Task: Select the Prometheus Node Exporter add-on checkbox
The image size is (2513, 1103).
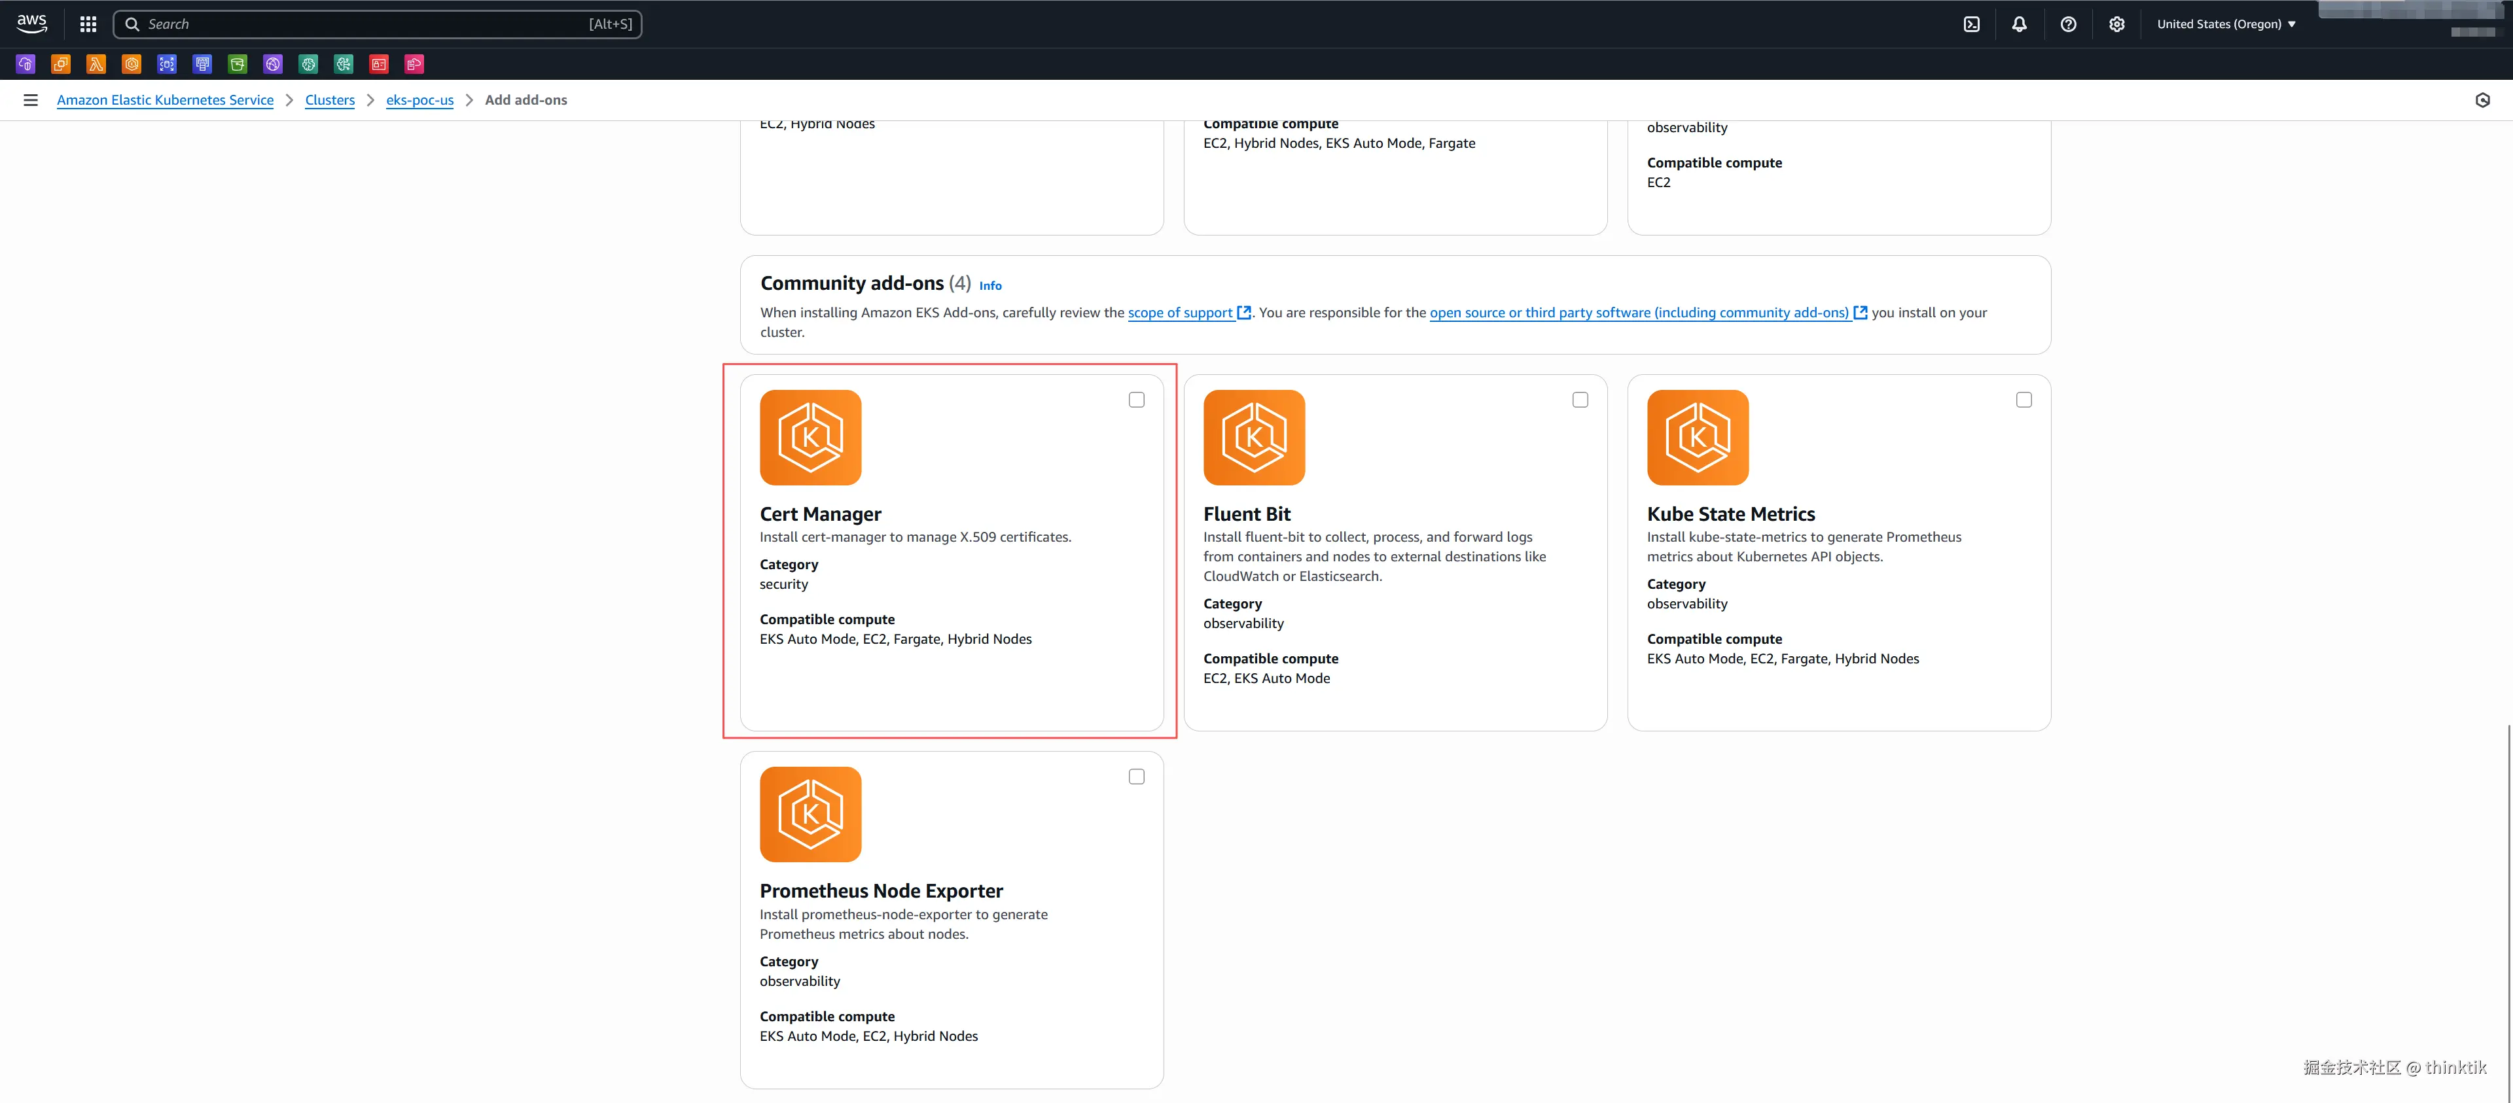Action: click(x=1137, y=777)
